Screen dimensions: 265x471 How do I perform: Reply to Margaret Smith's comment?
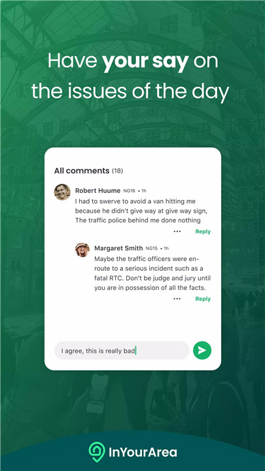203,298
